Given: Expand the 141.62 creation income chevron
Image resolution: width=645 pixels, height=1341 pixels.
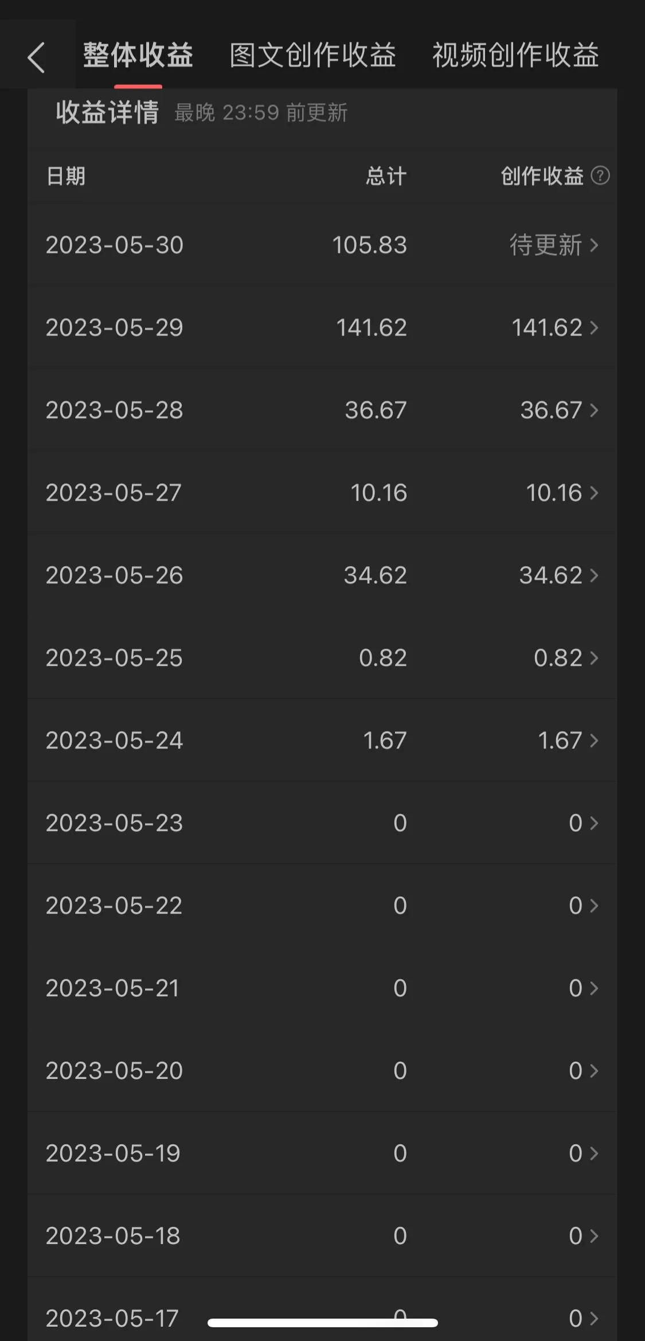Looking at the screenshot, I should click(x=594, y=328).
